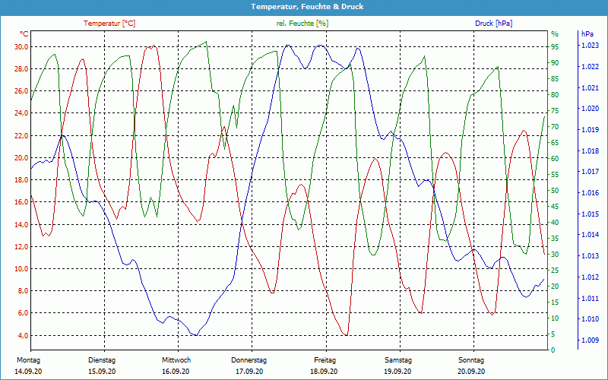Click the 1.018 pressure axis value
608x380 pixels.
tap(590, 150)
